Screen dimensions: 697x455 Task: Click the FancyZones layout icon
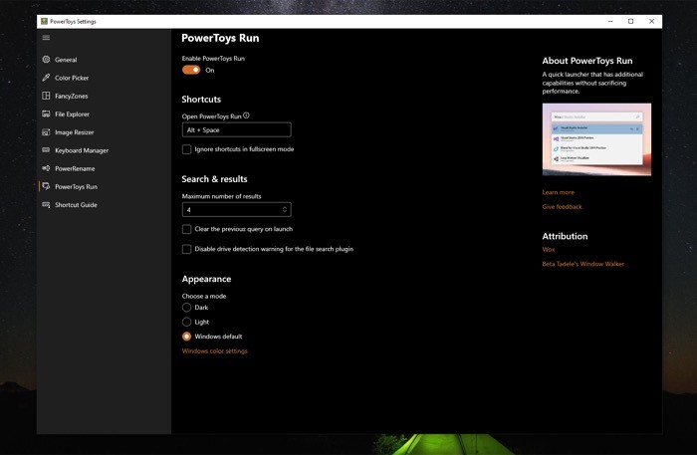(x=46, y=96)
